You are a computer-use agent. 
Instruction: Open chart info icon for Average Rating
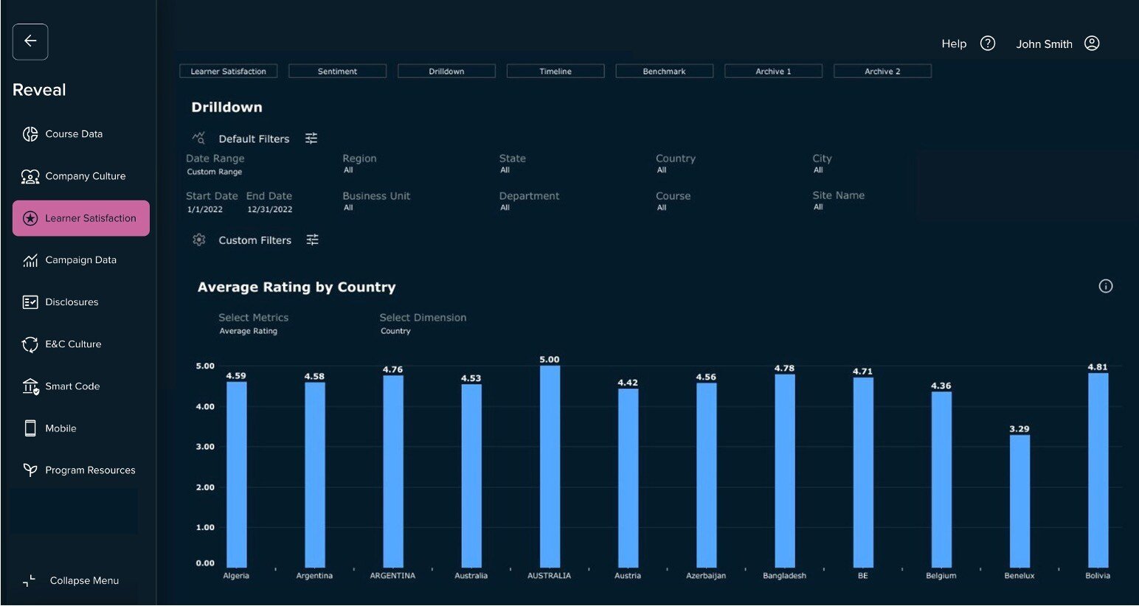click(x=1105, y=286)
